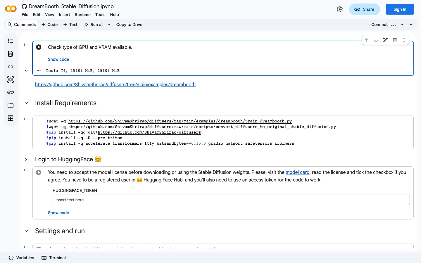
Task: Open Variables panel in status bar
Action: click(x=21, y=258)
